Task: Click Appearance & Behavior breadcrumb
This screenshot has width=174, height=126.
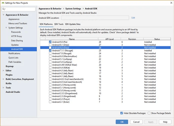Action: [50, 9]
